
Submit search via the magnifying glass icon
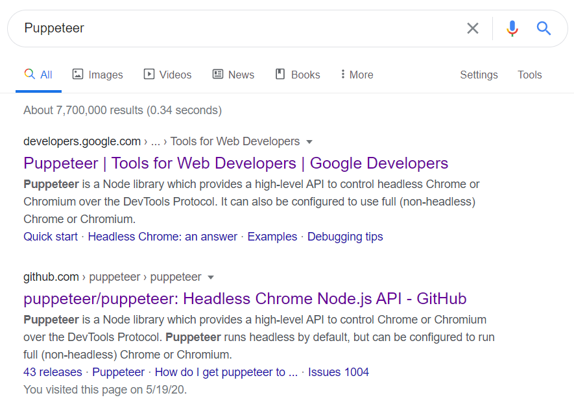[544, 28]
